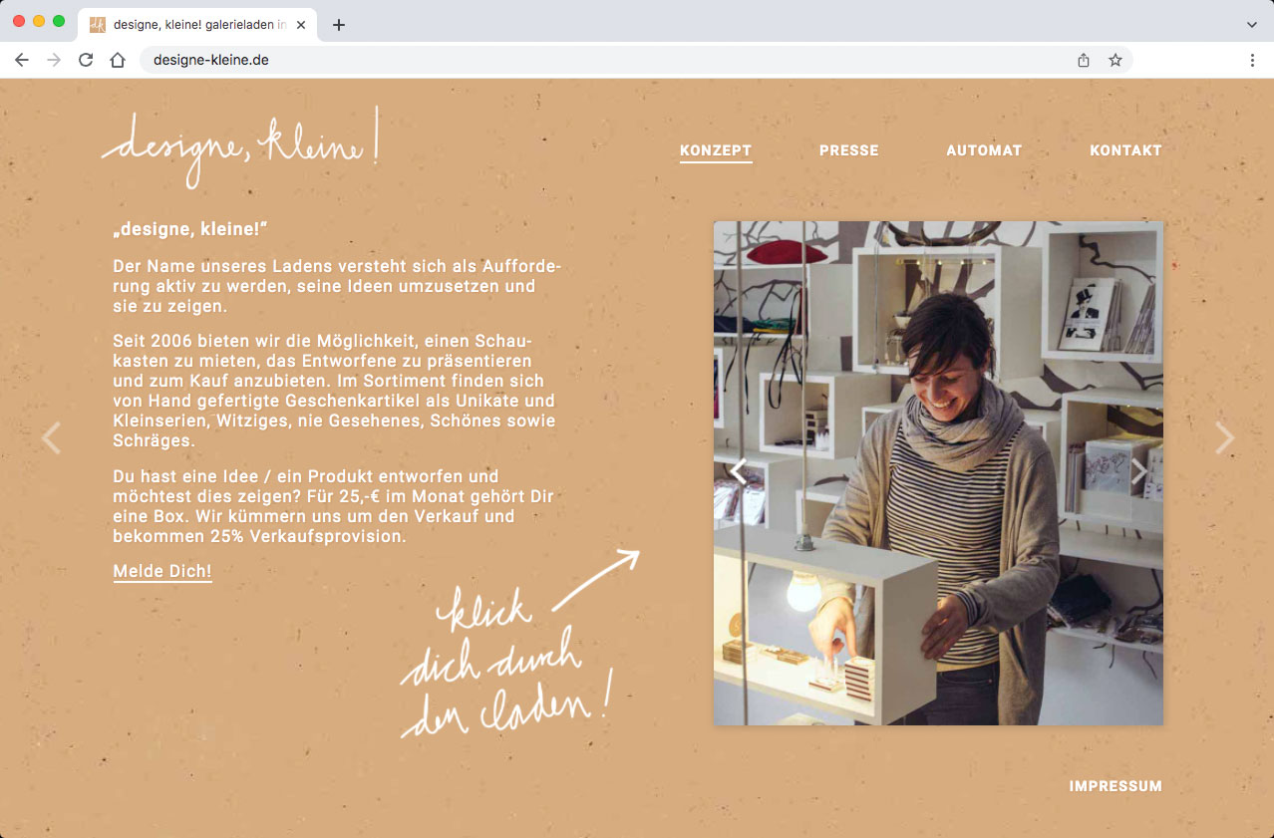
Task: Show next photo in shop gallery
Action: coord(1138,471)
